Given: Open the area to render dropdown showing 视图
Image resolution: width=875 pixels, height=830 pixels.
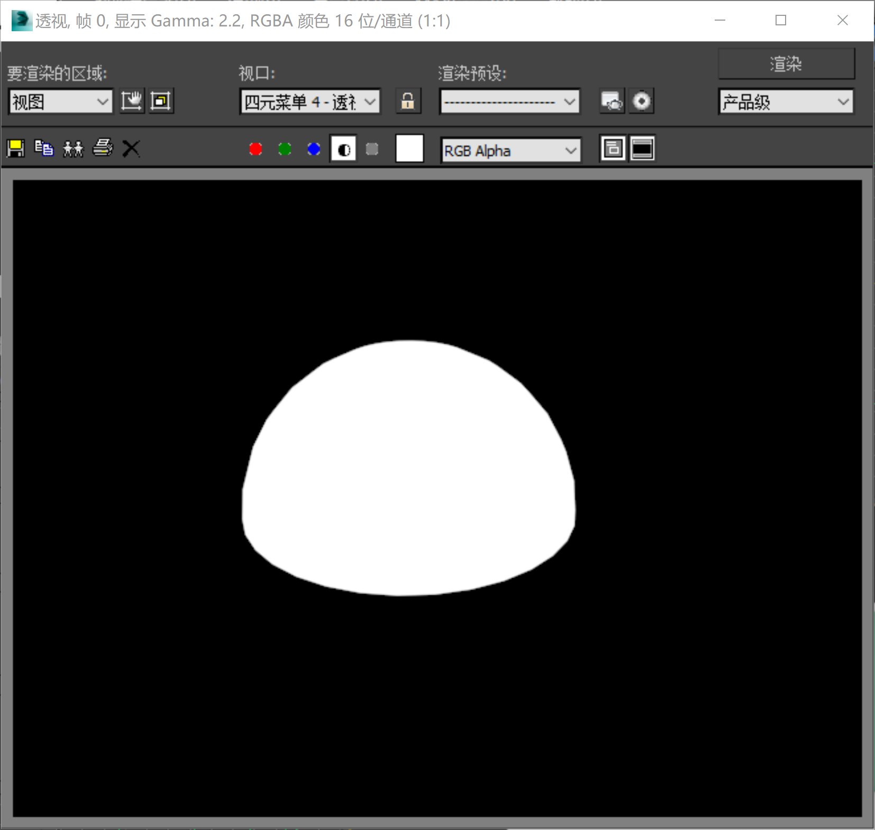Looking at the screenshot, I should 61,102.
